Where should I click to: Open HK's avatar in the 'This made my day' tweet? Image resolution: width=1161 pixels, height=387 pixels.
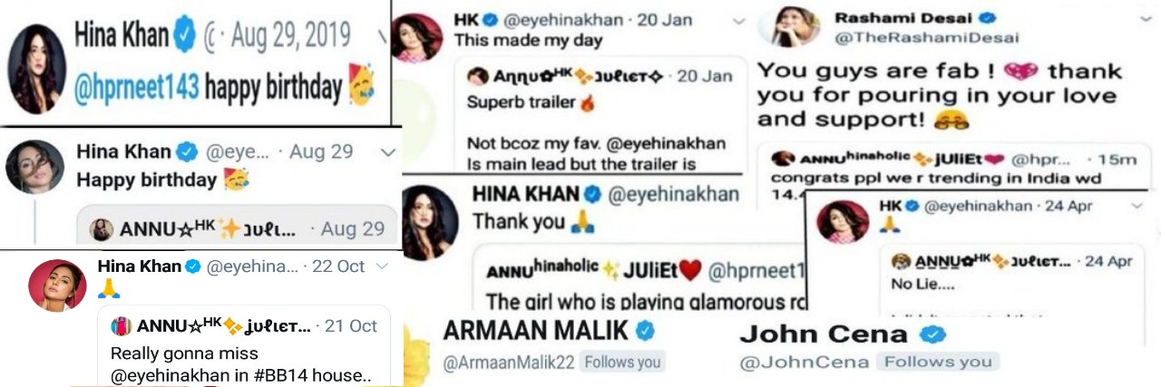[418, 38]
